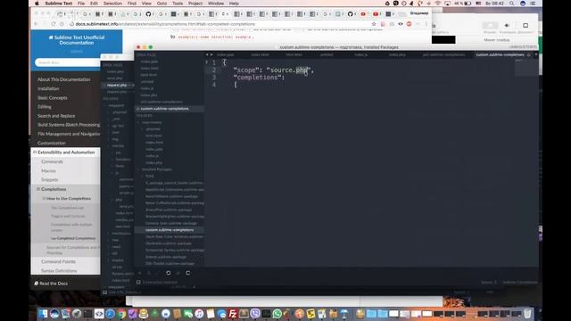Open the File menu
This screenshot has height=321, width=571.
81,4
